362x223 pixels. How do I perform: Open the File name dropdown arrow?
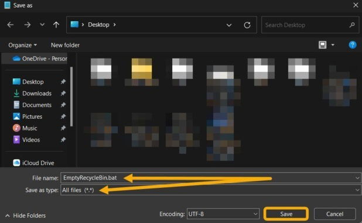coord(357,178)
